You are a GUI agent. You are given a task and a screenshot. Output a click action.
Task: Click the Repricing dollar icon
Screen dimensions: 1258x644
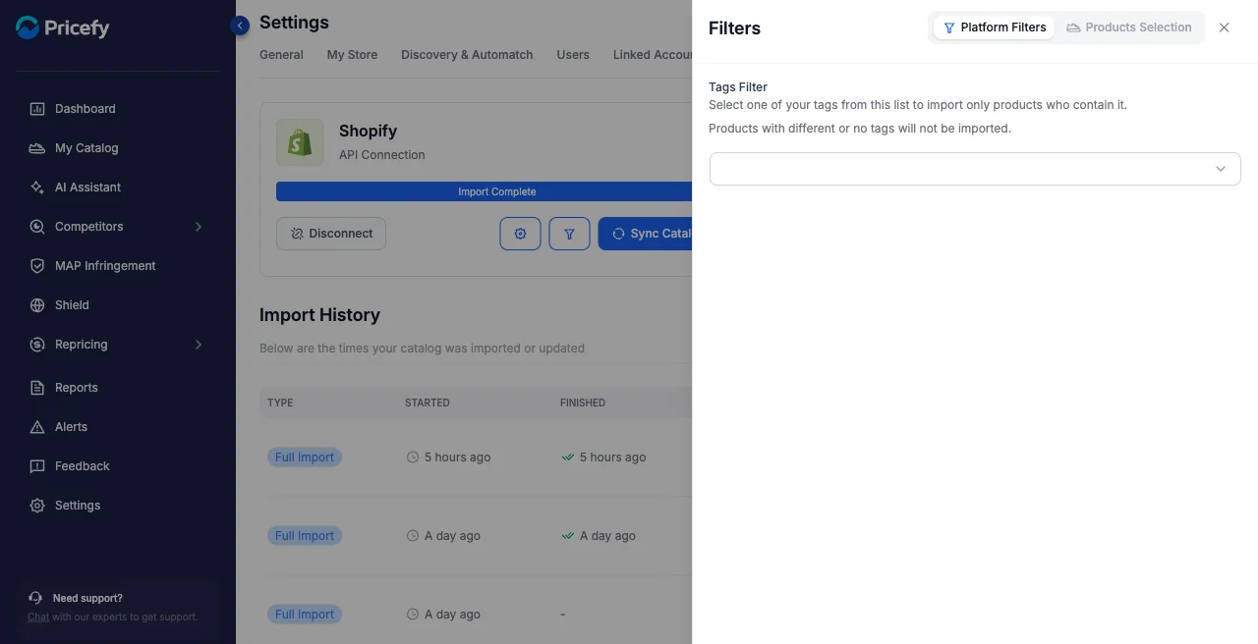[37, 345]
